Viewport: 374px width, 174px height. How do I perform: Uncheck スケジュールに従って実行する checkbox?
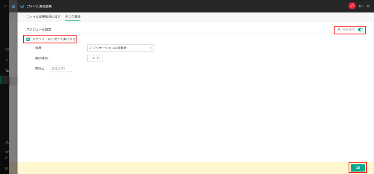(x=28, y=39)
